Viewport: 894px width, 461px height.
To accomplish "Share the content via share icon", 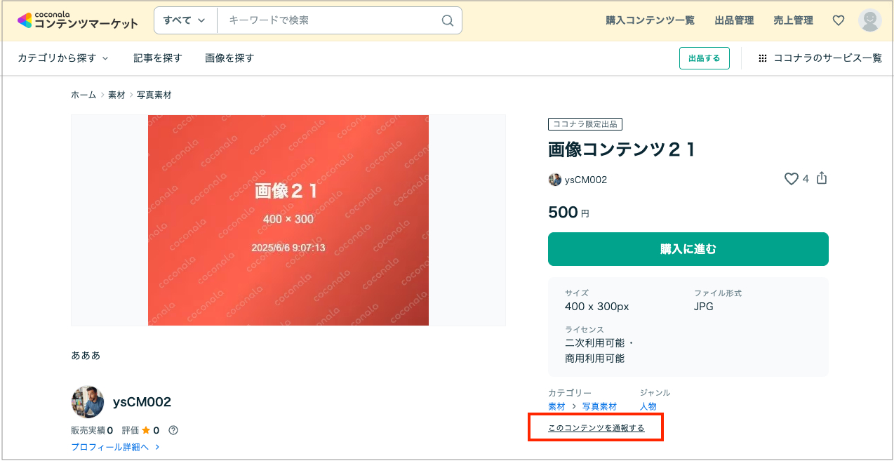I will 822,179.
